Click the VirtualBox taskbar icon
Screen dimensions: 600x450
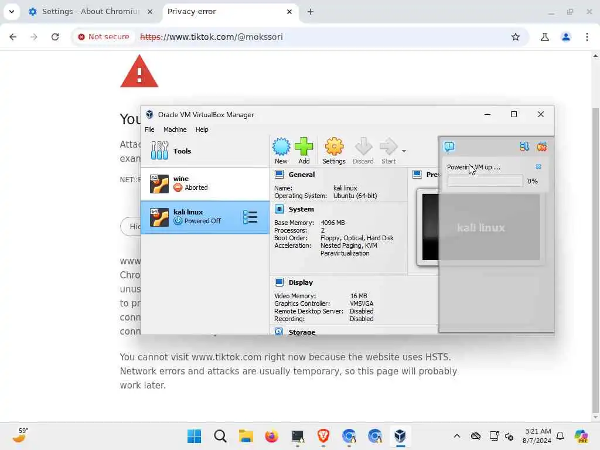coord(400,436)
